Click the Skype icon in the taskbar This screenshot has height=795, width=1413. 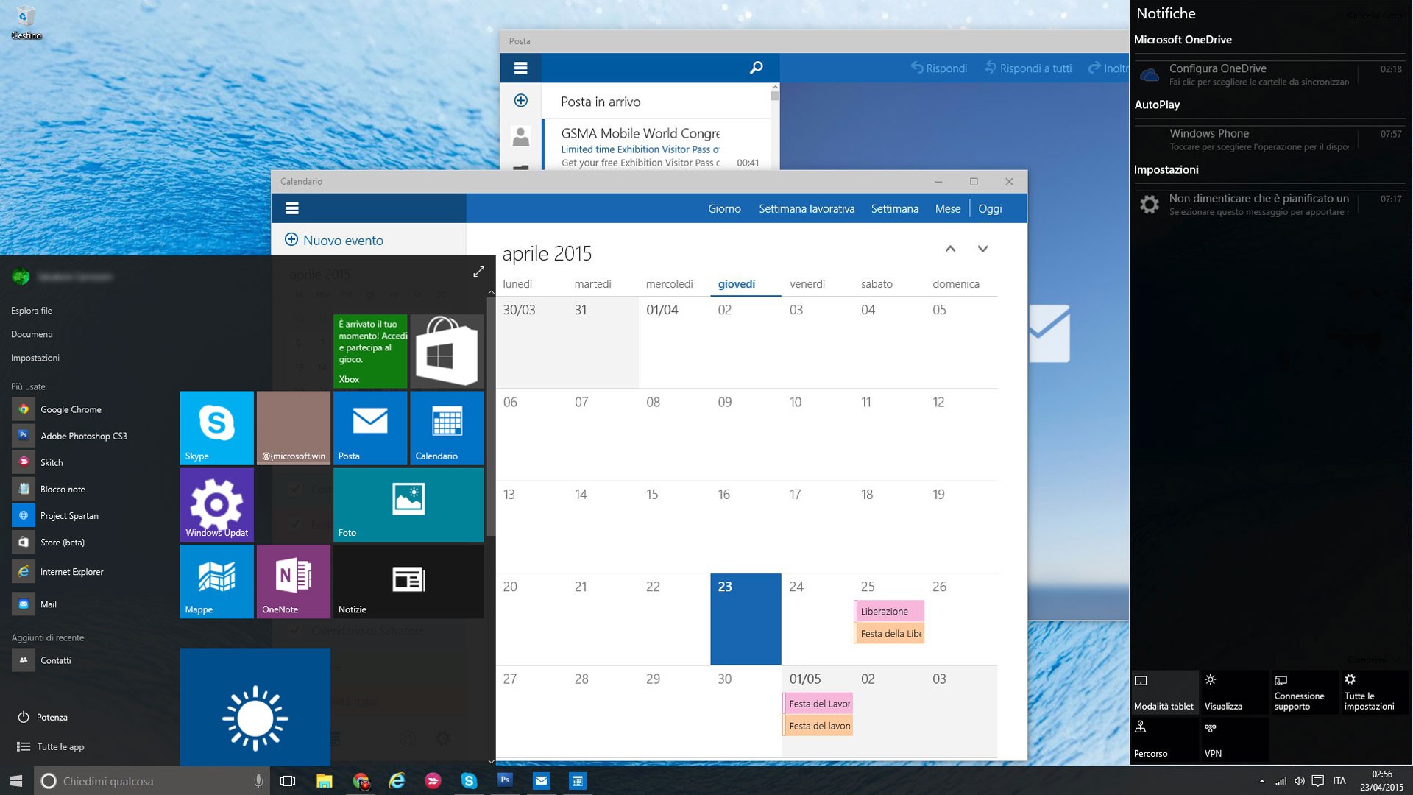pyautogui.click(x=469, y=781)
